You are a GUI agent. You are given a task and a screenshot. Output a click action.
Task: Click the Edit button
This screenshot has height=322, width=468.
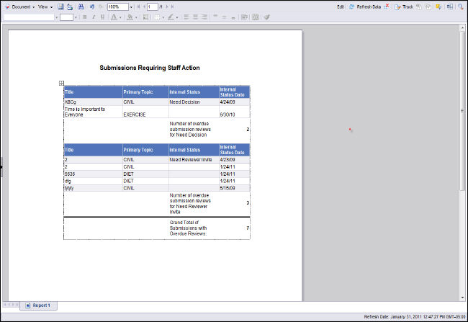point(340,6)
